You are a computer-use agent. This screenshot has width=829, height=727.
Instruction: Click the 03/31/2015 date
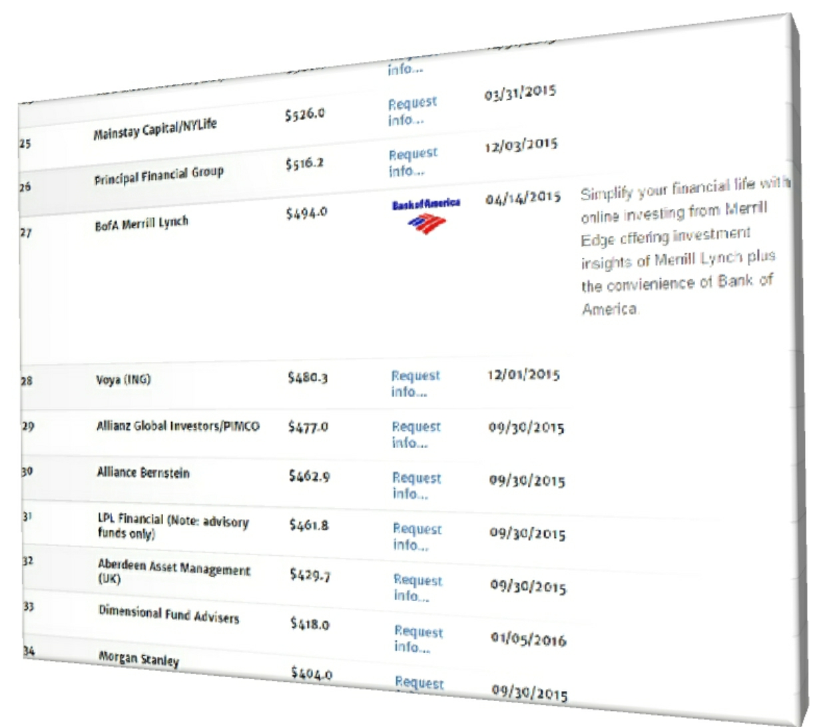520,92
